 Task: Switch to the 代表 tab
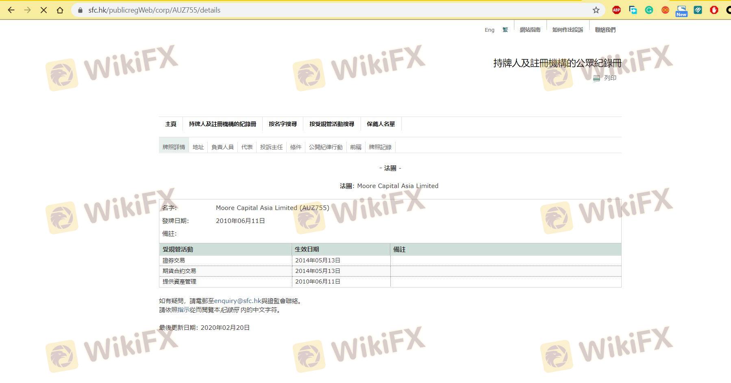tap(247, 147)
